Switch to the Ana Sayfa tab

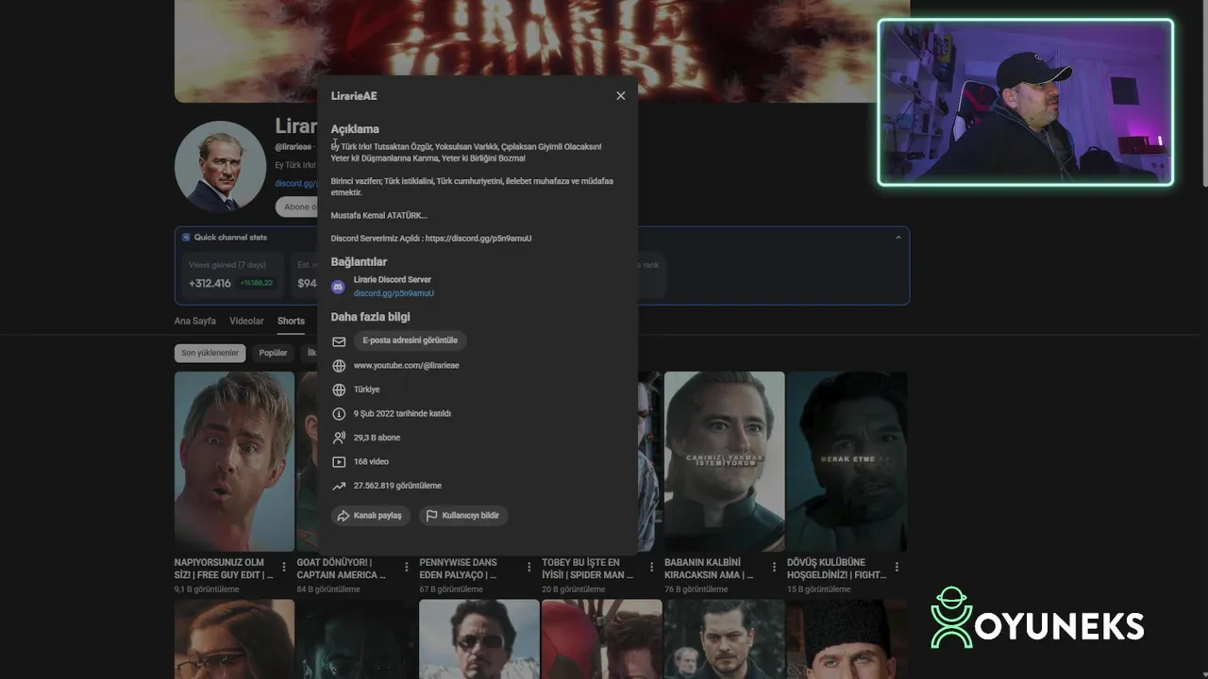click(195, 322)
